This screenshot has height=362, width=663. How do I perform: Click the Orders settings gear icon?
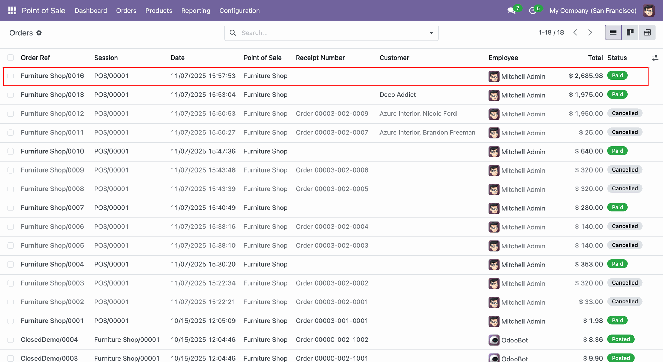pos(39,33)
